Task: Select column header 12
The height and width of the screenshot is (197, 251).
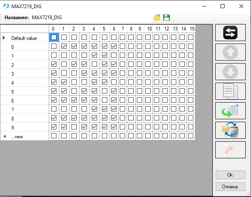Action: 165,29
